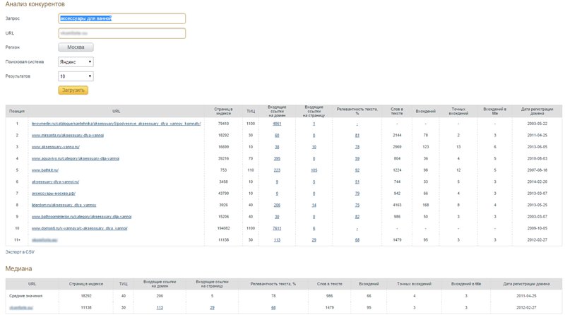This screenshot has width=565, height=315.
Task: Click page backlinks value 105 for bathkit.ru
Action: click(314, 170)
